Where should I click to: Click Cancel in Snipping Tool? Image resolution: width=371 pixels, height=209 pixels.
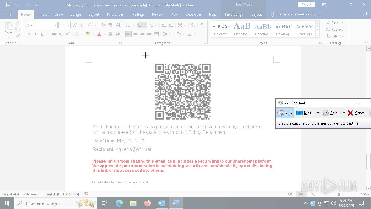(x=357, y=113)
